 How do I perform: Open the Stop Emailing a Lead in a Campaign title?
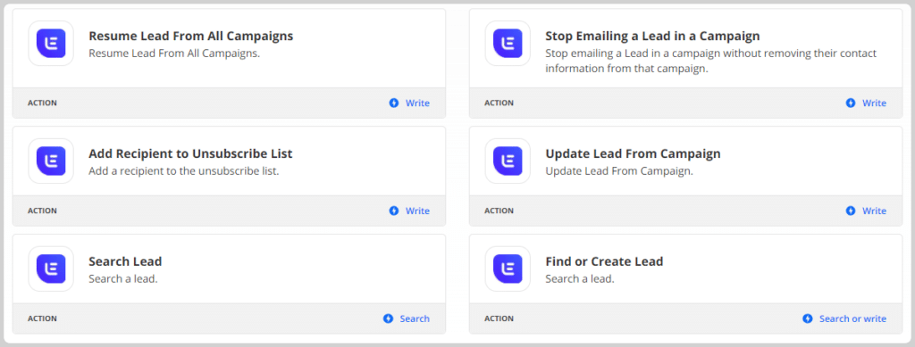click(x=652, y=36)
